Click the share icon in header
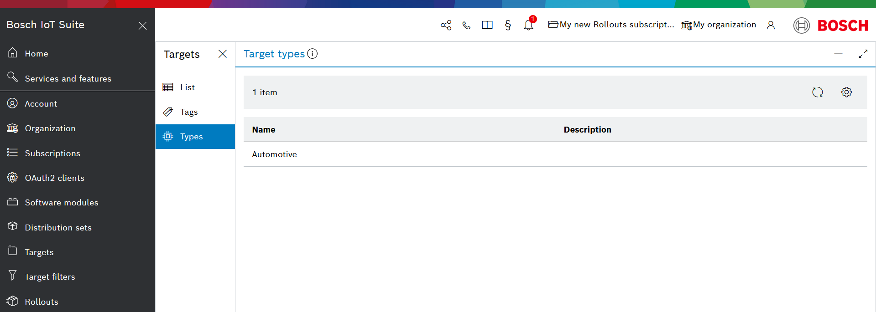This screenshot has height=312, width=876. [446, 25]
